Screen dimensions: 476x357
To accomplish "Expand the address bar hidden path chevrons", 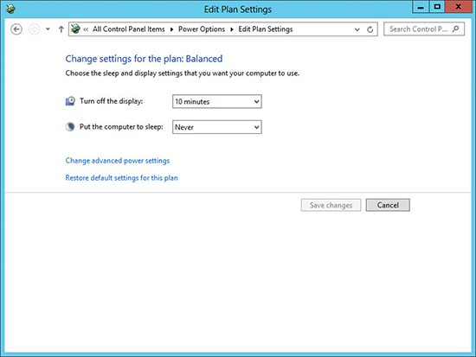I will [x=86, y=29].
